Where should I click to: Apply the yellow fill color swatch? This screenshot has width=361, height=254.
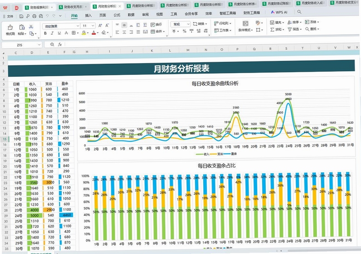[83, 33]
